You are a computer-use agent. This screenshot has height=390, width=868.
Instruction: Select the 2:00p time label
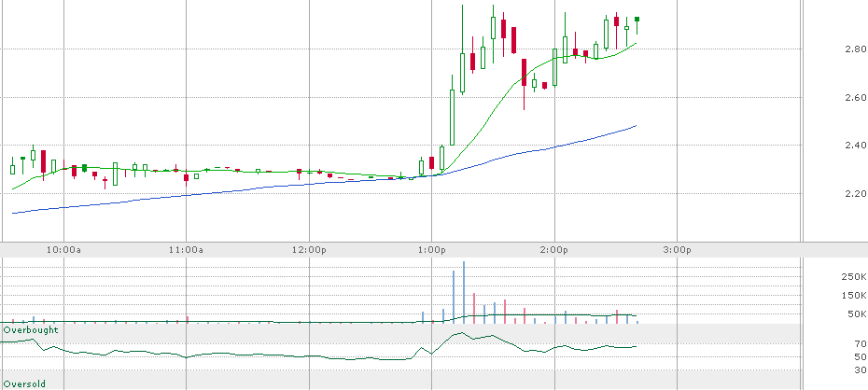554,249
